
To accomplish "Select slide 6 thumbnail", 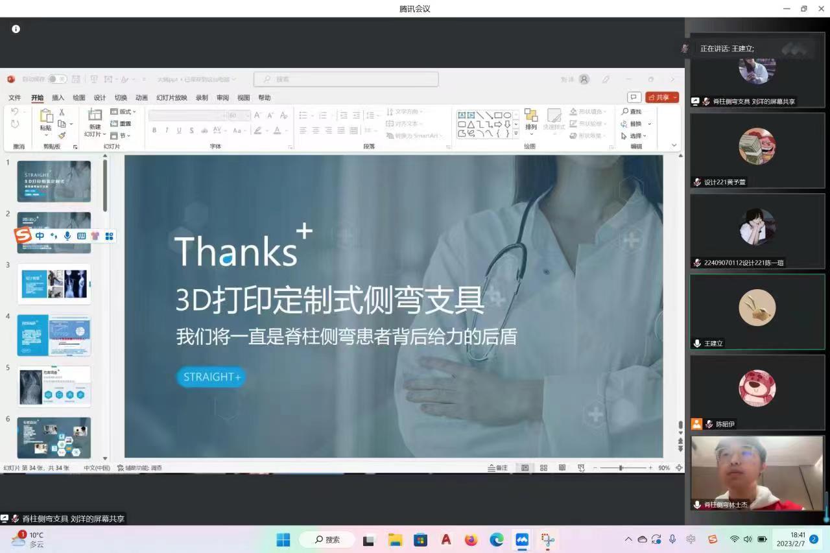I will pyautogui.click(x=54, y=438).
